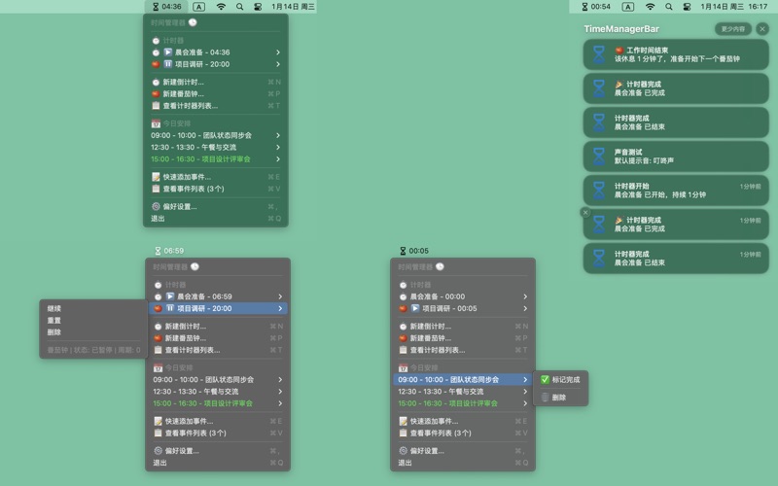Expand chevron of 项目调研 - 00:05 timer
This screenshot has height=486, width=778.
[525, 308]
